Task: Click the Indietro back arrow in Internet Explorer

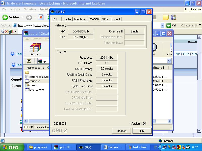Action: (x=5, y=17)
